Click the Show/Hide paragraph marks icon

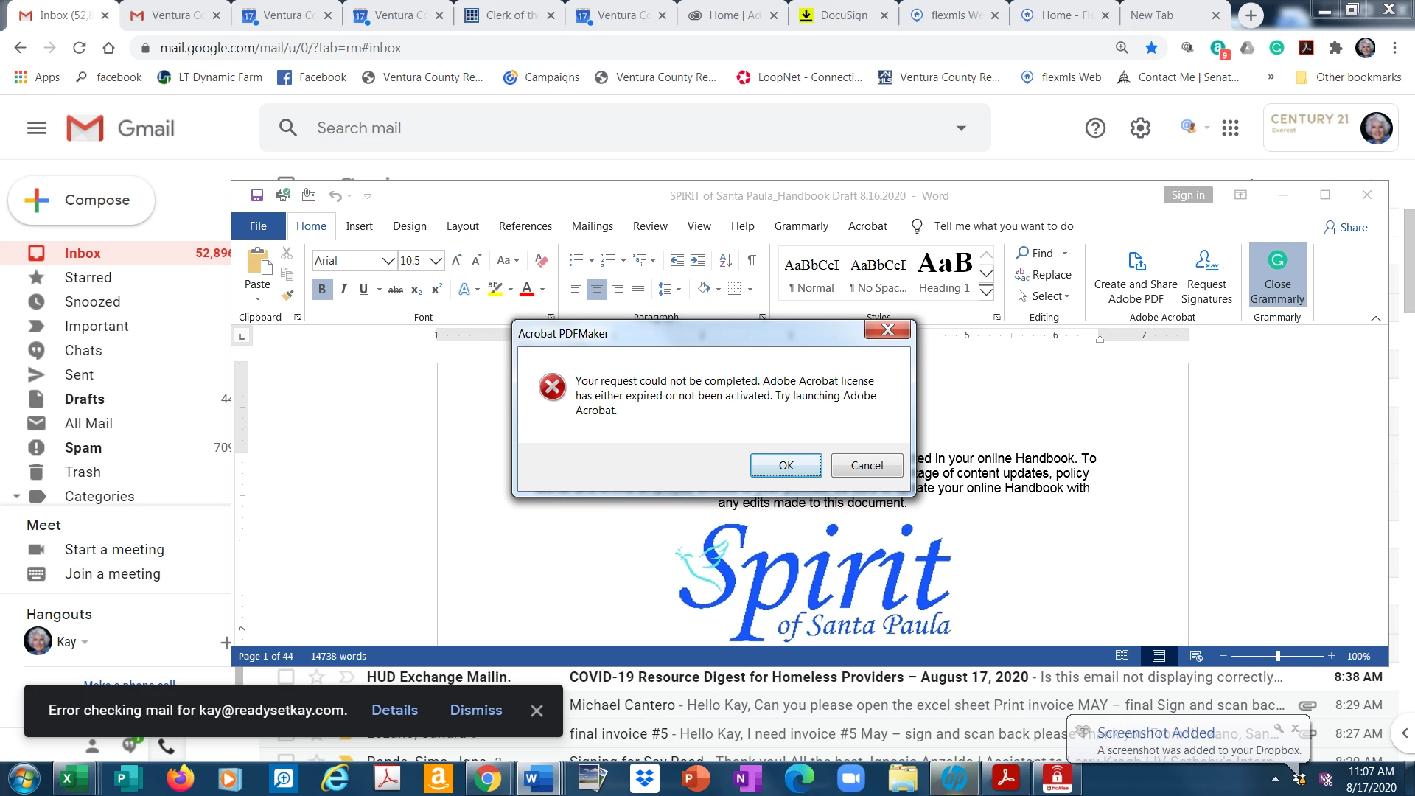click(752, 260)
